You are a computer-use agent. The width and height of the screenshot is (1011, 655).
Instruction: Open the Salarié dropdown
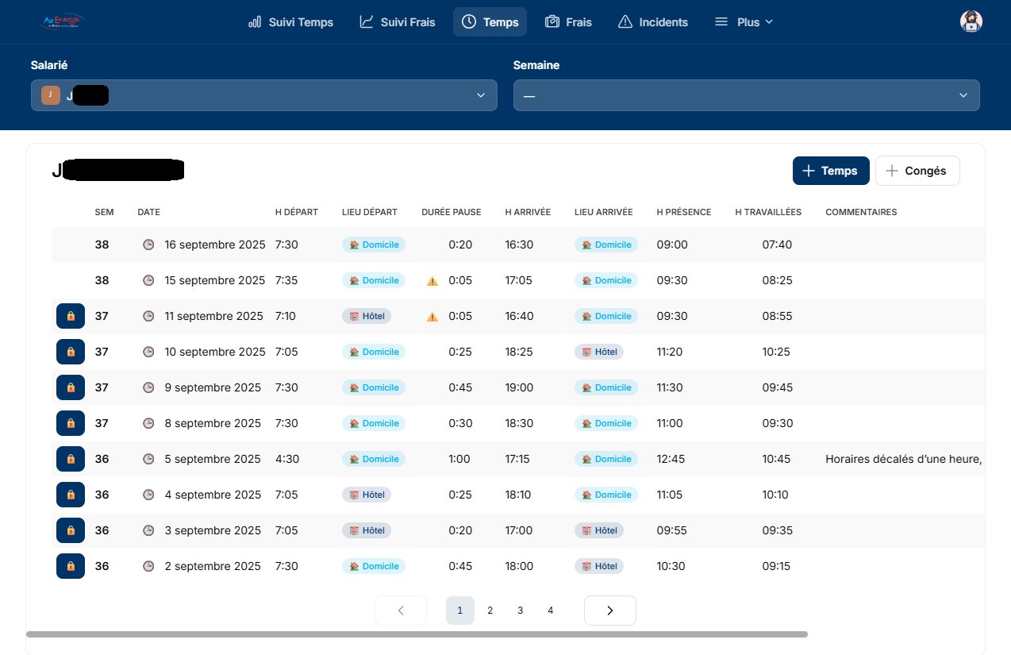[x=264, y=95]
